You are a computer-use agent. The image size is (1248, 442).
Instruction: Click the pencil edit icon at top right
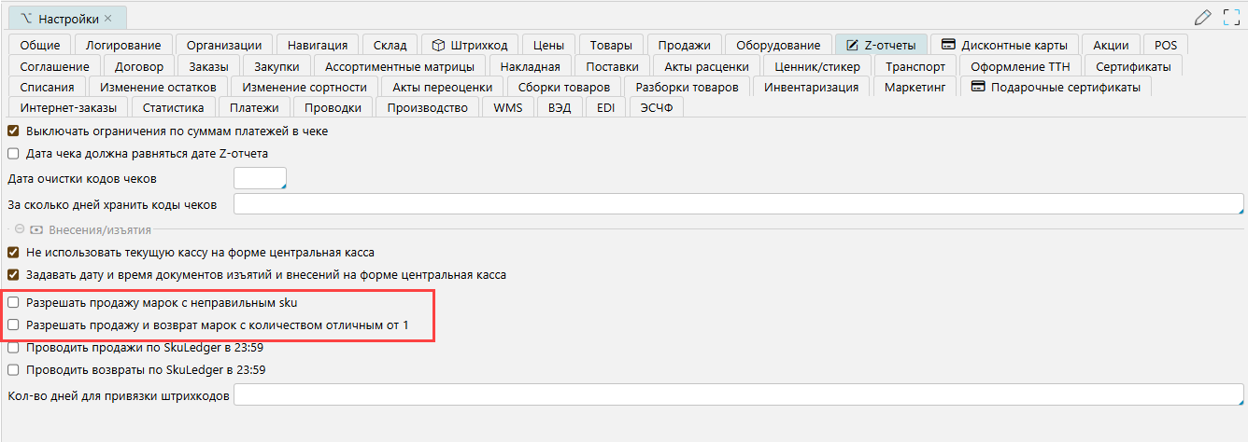tap(1203, 17)
